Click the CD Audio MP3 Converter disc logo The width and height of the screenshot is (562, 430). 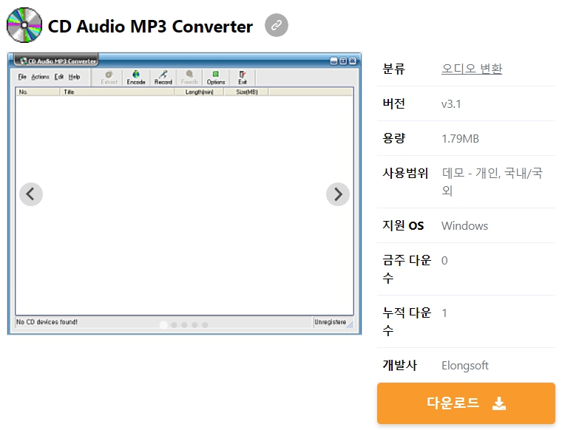pos(24,25)
